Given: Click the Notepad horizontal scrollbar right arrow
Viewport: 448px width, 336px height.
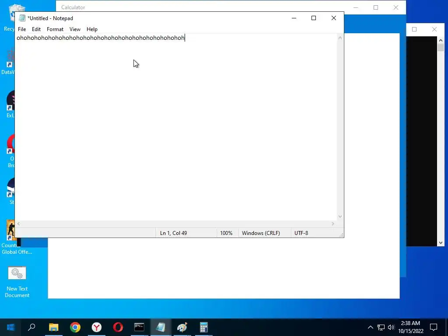Looking at the screenshot, I should tap(333, 224).
